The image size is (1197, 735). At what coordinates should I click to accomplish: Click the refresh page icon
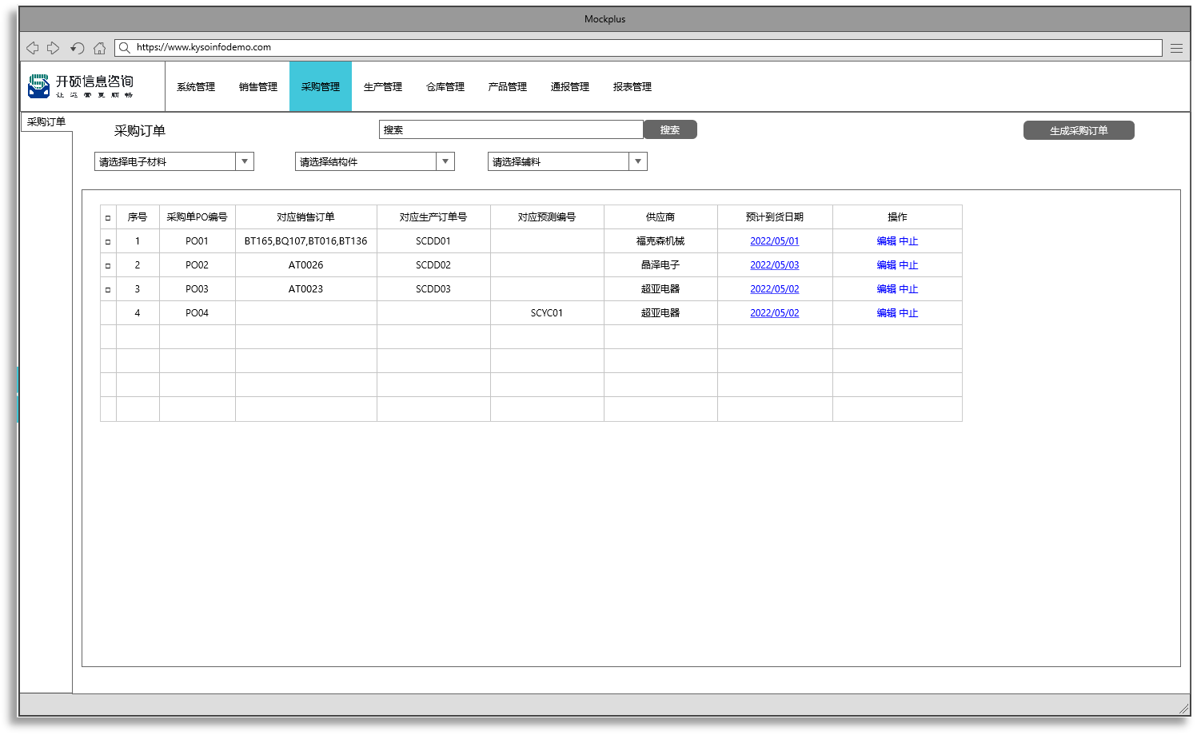tap(77, 48)
